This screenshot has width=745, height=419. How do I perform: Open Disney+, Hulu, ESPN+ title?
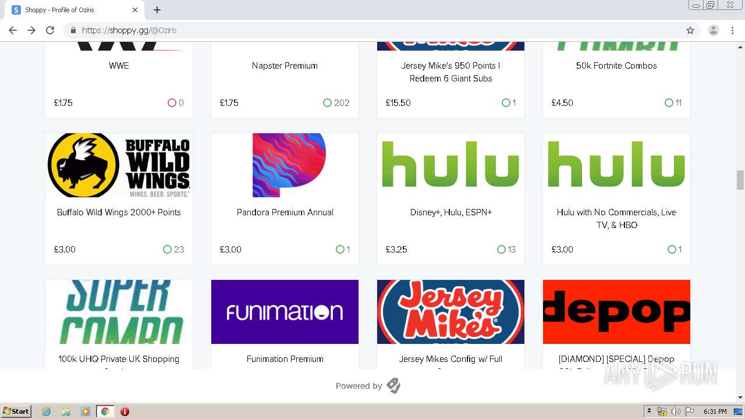click(x=450, y=212)
